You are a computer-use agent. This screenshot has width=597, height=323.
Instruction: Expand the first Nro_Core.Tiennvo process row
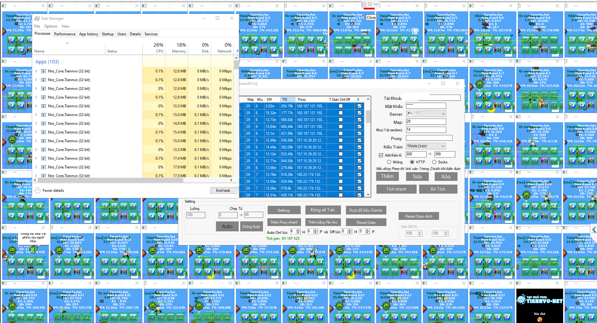coord(36,71)
